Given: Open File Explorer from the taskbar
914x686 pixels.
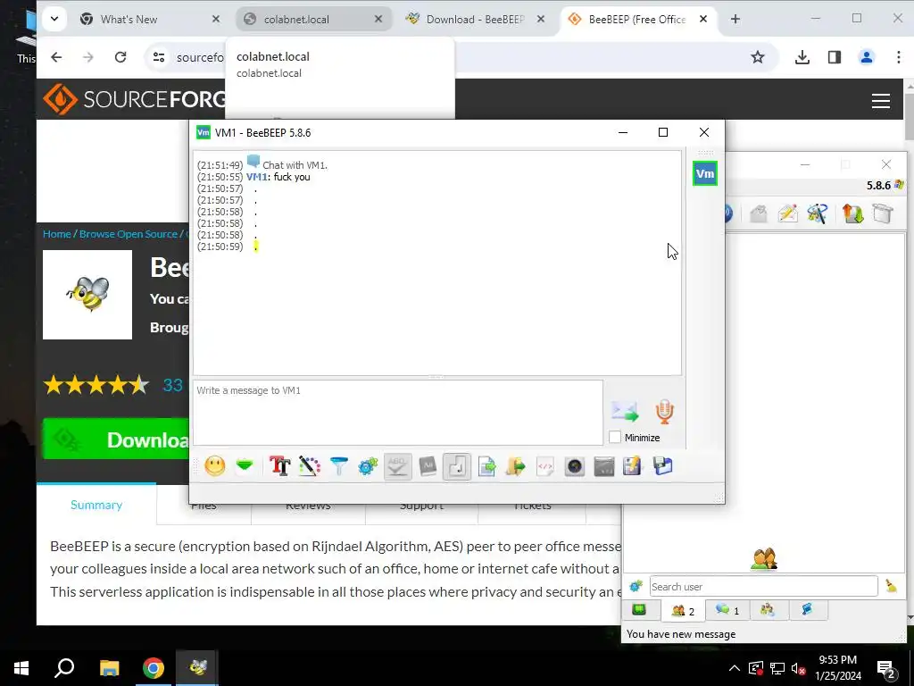Looking at the screenshot, I should tap(109, 668).
